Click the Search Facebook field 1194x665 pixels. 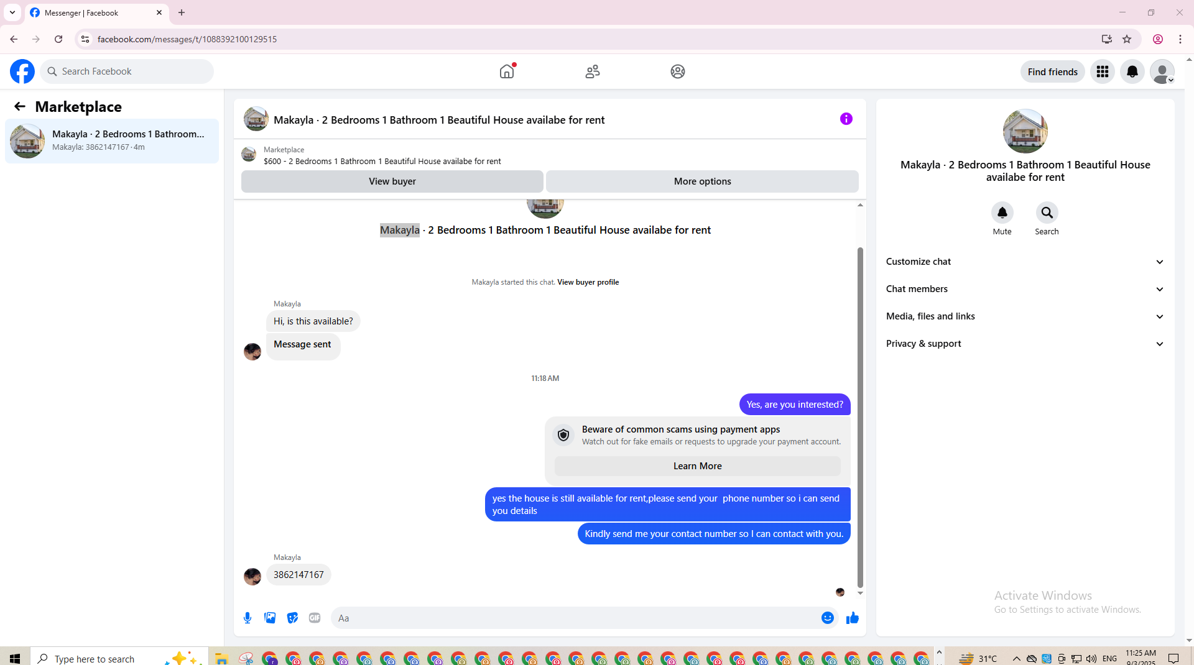(127, 71)
